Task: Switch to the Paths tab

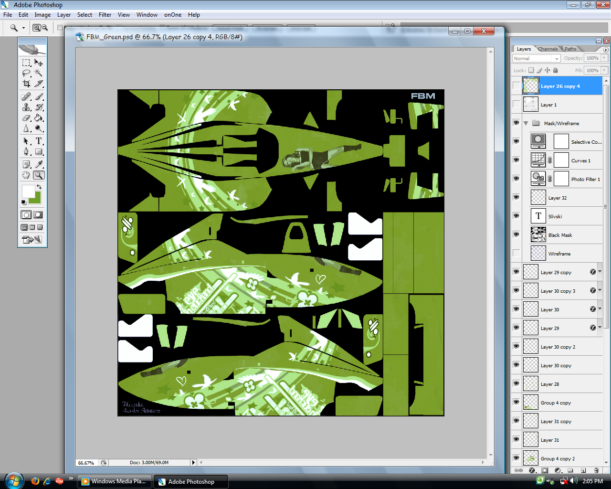Action: (x=570, y=49)
